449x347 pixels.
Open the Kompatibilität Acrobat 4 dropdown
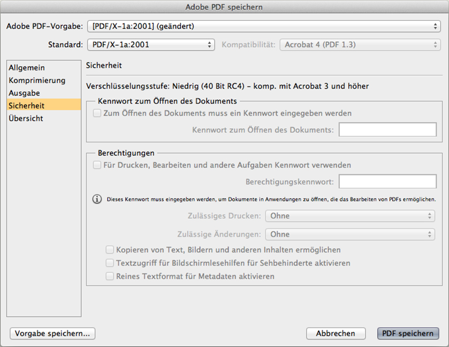pos(360,44)
